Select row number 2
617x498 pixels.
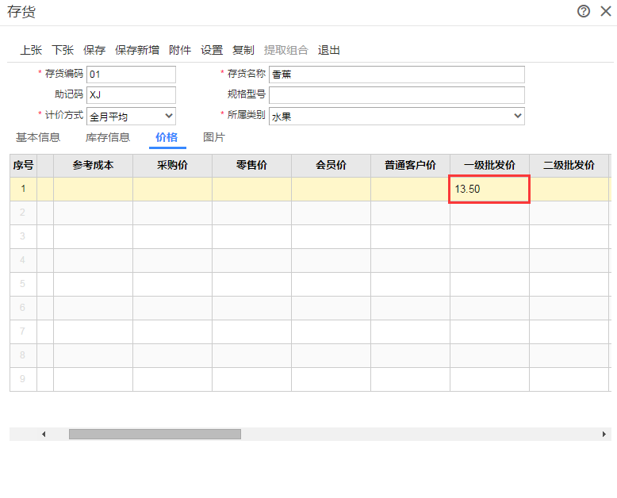click(x=23, y=213)
